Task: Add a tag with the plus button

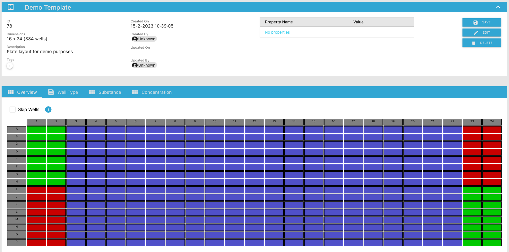Action: point(10,66)
